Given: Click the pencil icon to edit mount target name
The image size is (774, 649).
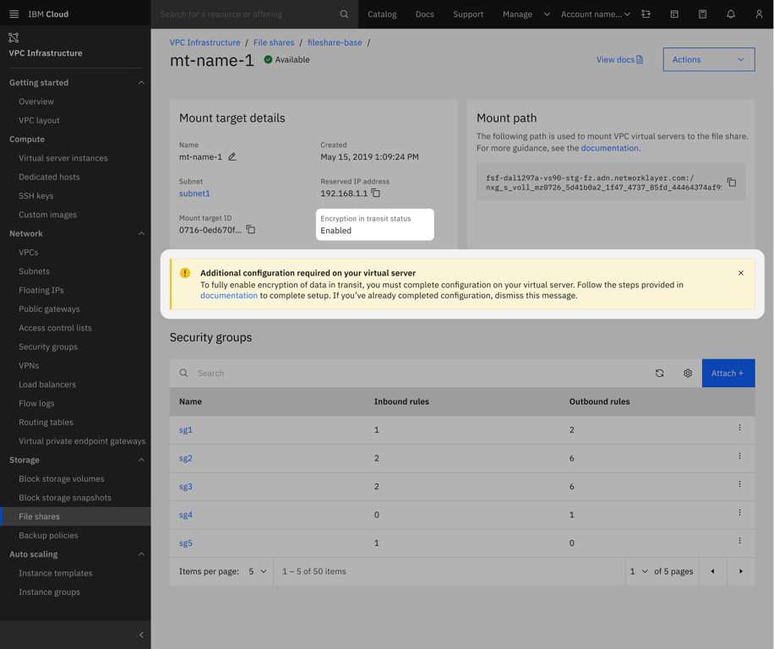Looking at the screenshot, I should [232, 156].
